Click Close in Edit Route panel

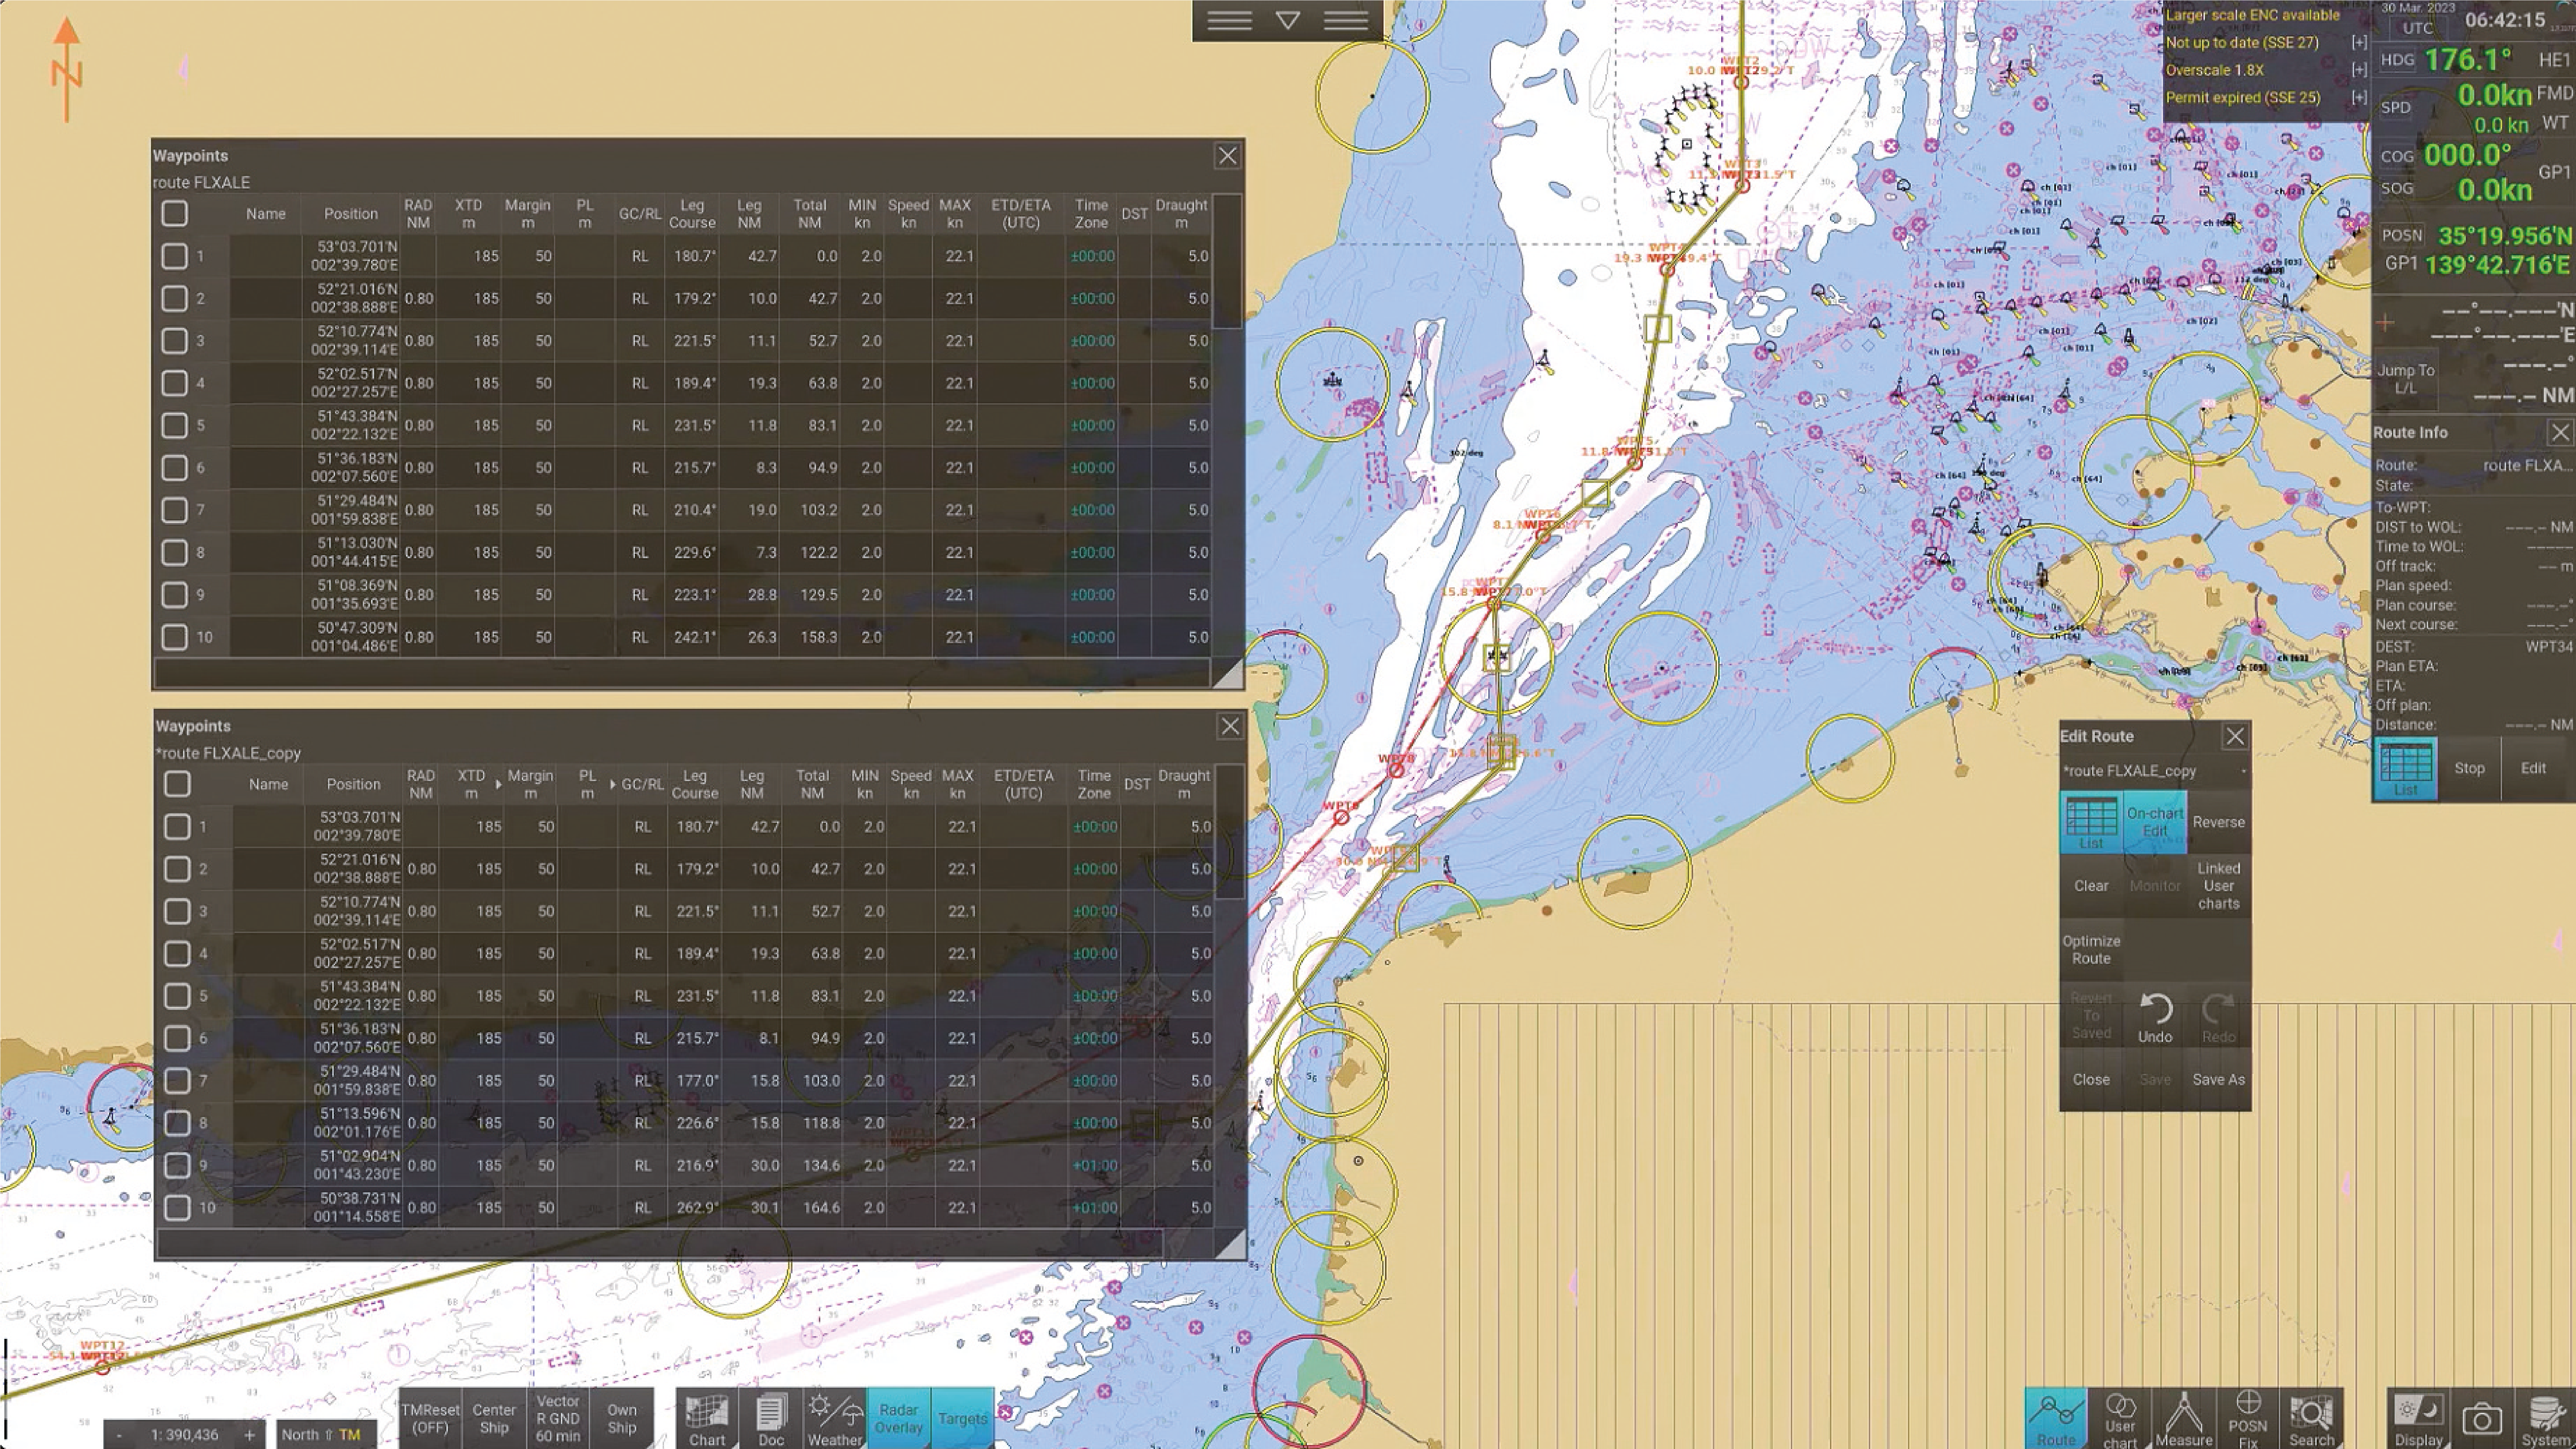[2091, 1080]
